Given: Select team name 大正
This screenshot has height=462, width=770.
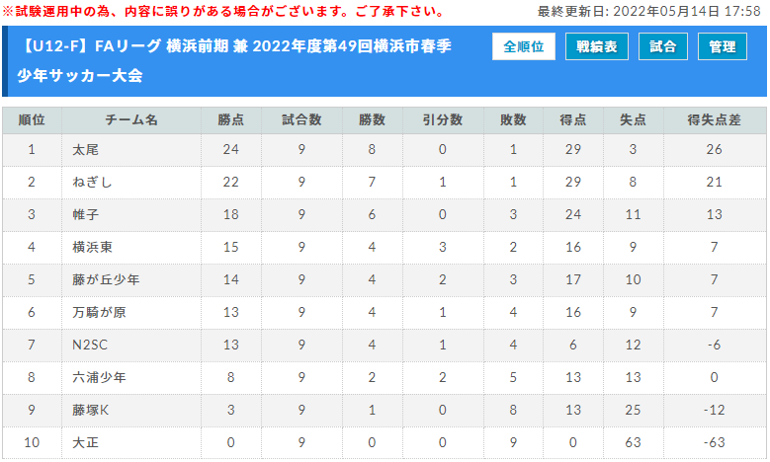Looking at the screenshot, I should coord(85,442).
